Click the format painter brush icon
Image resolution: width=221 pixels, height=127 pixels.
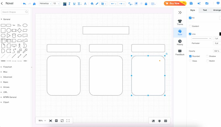[34, 4]
